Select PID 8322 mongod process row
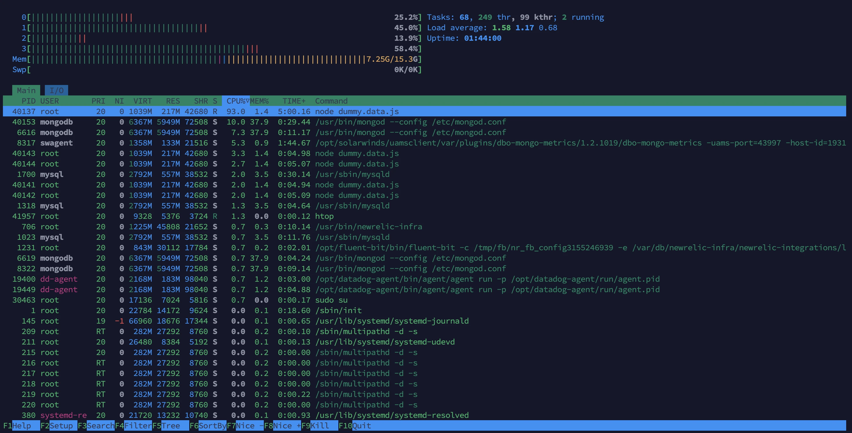Screen dimensions: 852x433 pos(424,268)
